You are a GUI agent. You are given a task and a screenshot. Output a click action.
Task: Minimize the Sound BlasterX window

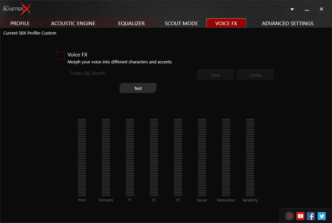(x=307, y=10)
